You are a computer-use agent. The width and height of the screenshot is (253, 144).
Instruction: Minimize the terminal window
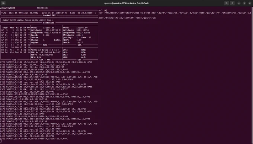point(239,3)
